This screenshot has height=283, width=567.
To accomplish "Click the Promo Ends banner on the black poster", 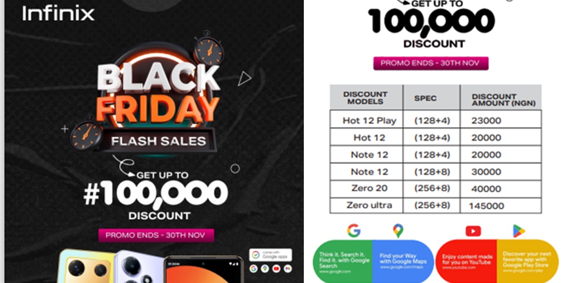I will pyautogui.click(x=156, y=235).
